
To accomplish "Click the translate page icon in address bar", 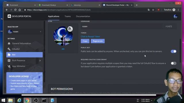I will point(149,10).
